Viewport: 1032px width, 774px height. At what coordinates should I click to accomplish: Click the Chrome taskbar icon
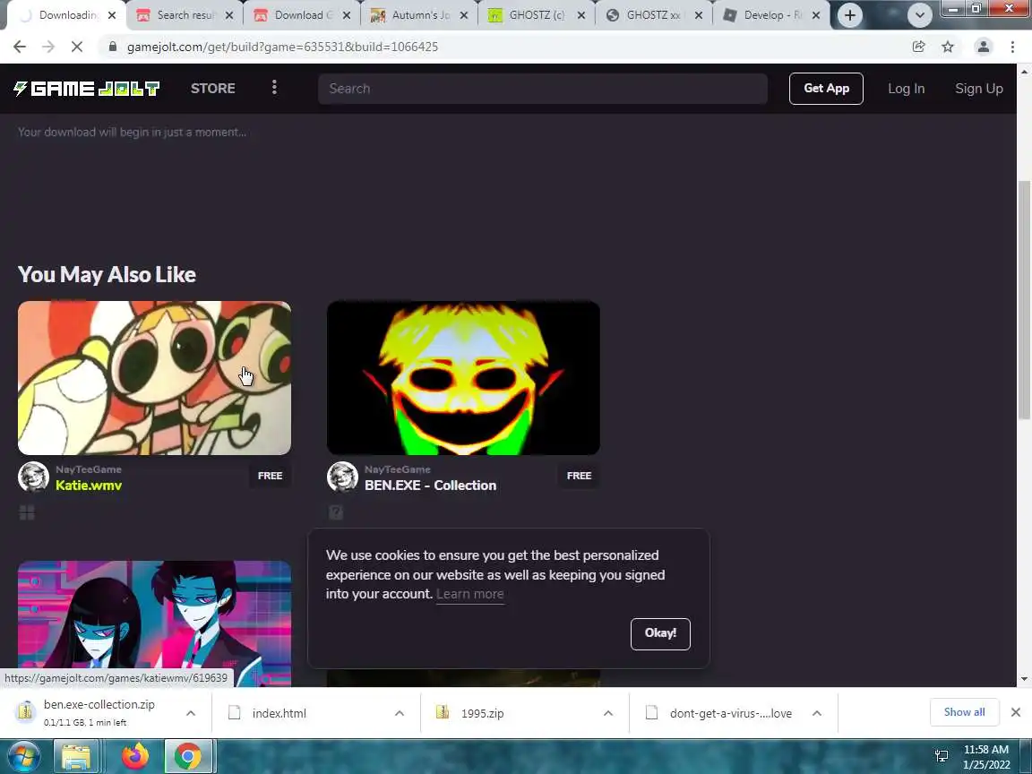pos(187,756)
